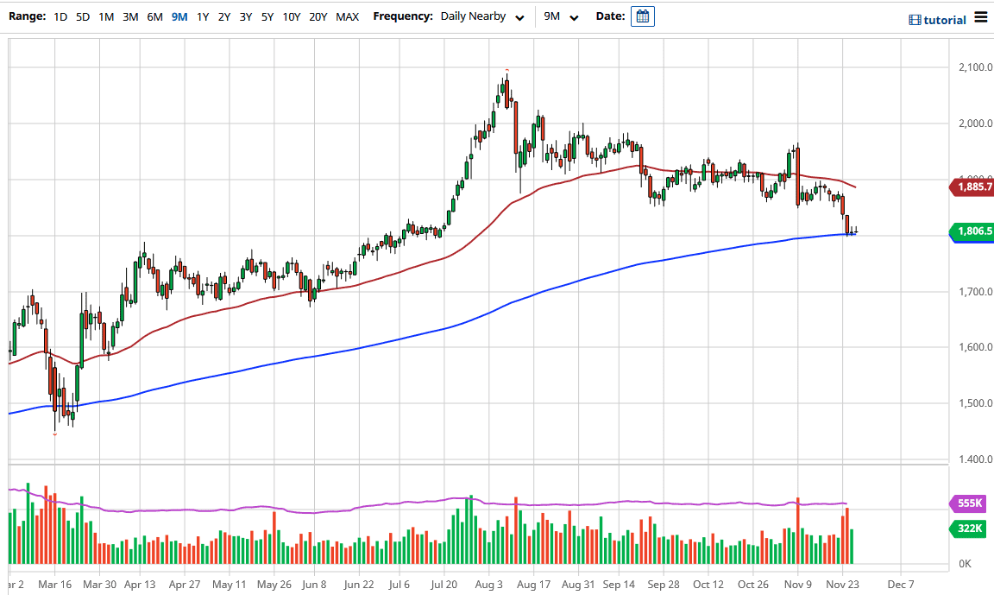Click the Mar 16 date label

[55, 585]
